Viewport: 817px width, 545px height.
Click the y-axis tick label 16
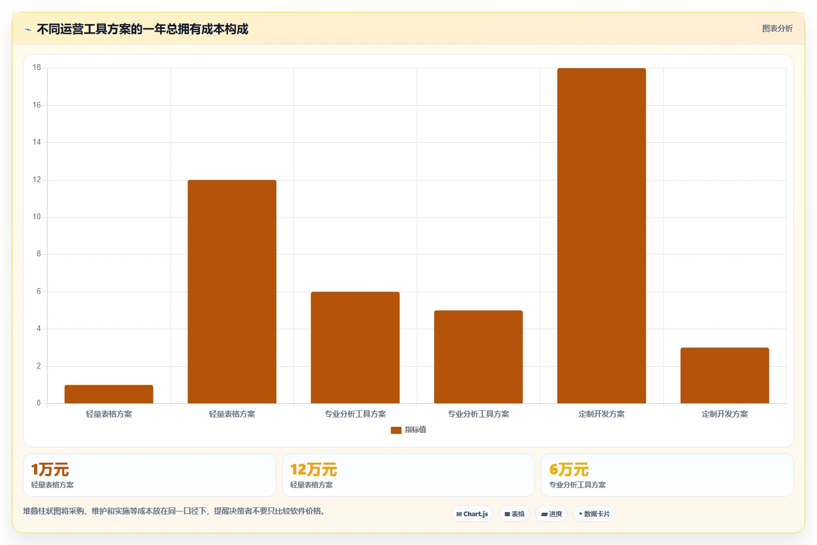click(x=37, y=105)
